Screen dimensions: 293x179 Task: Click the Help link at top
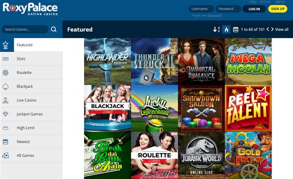click(x=253, y=1)
